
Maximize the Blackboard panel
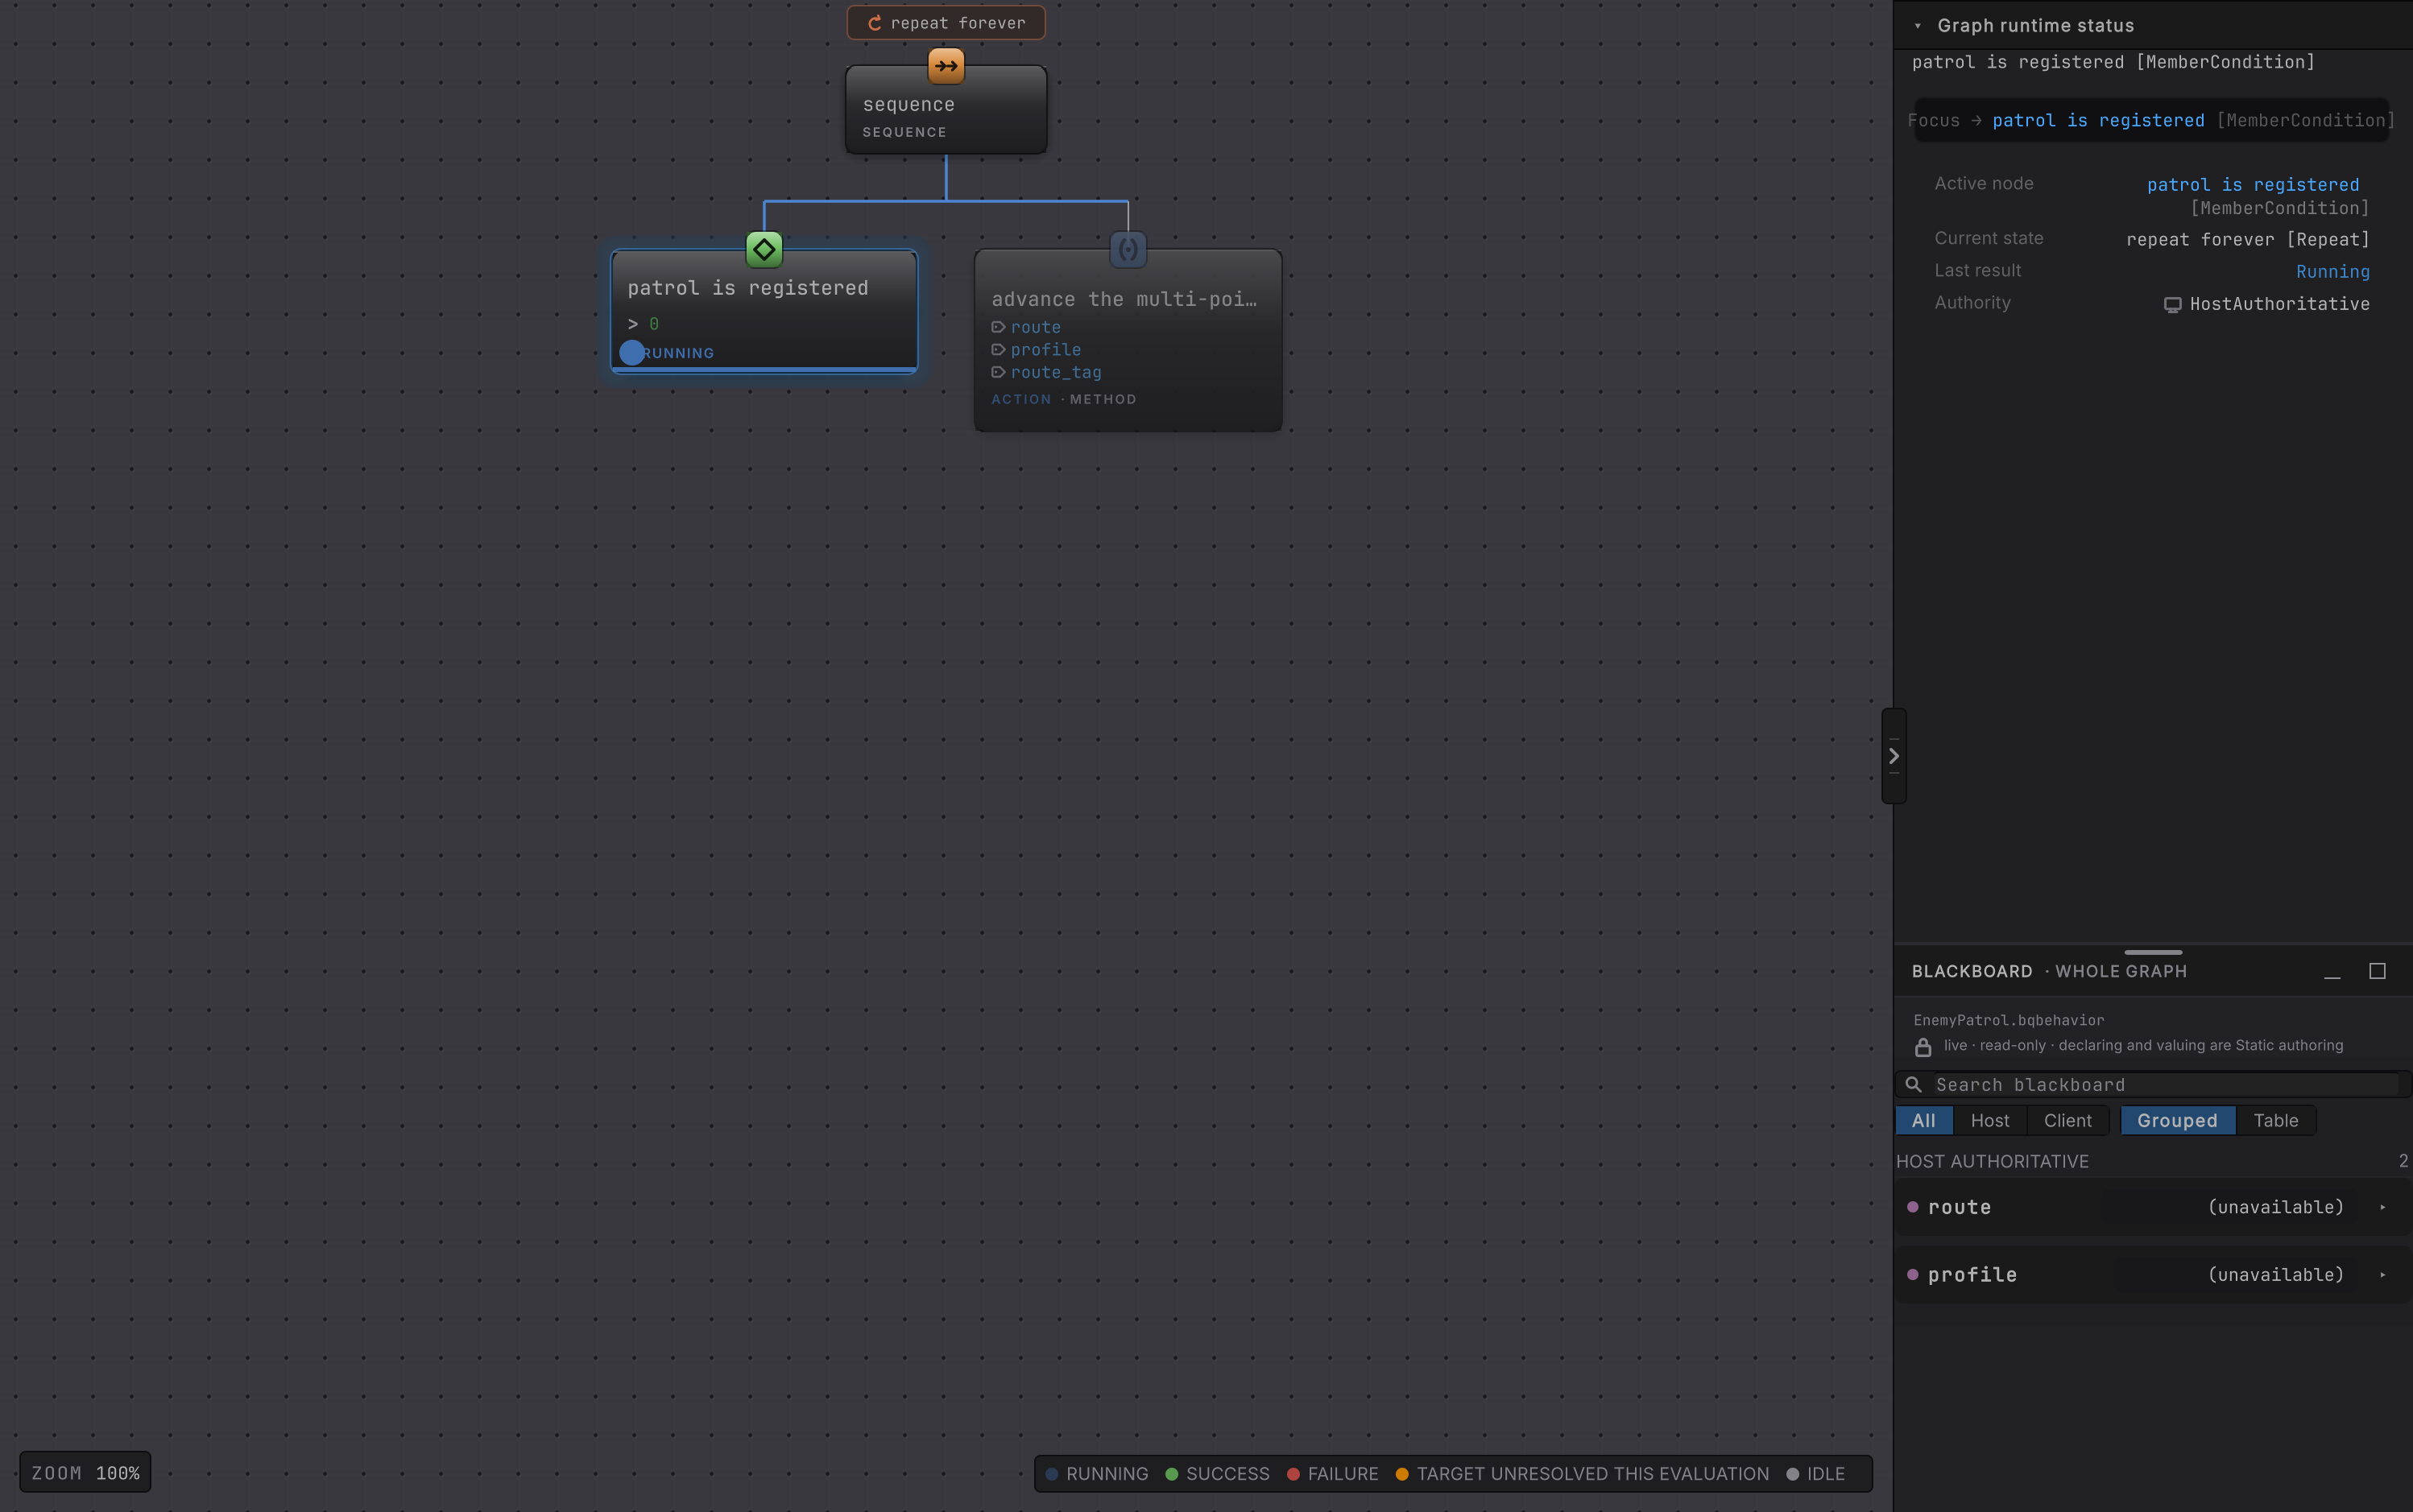pos(2377,971)
